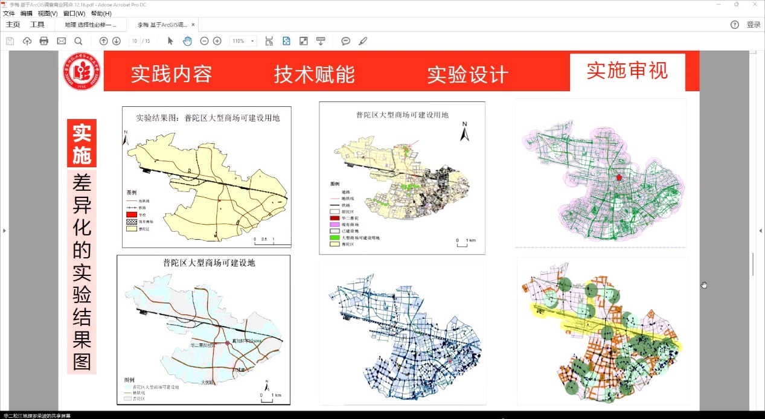Click the 实验结果图 cream-colored map

click(206, 177)
